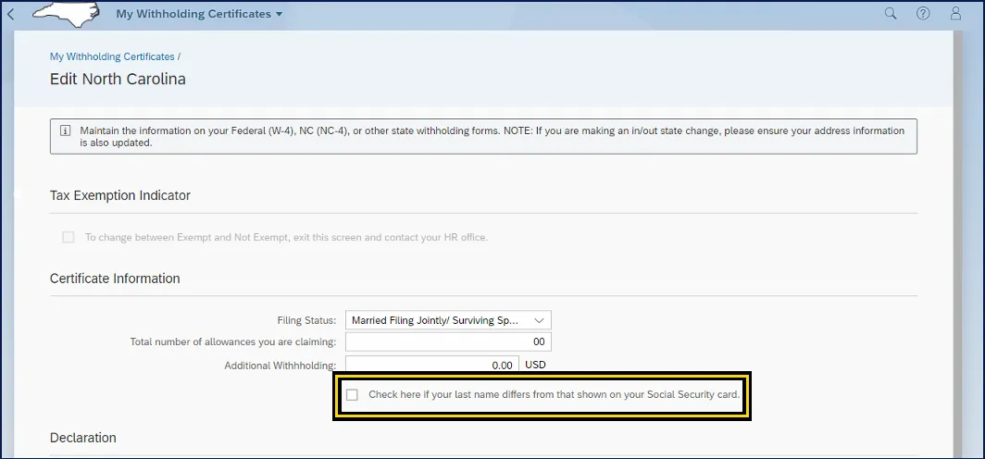Select the Tax Exemption Indicator section heading

pos(120,195)
